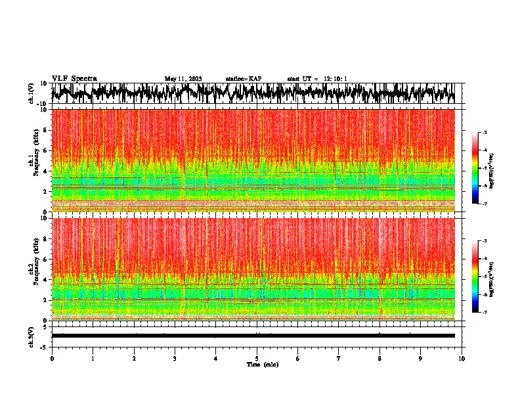Viewport: 520px width, 402px height.
Task: Click the ch.2 frequency spectrogram panel
Action: pos(253,269)
